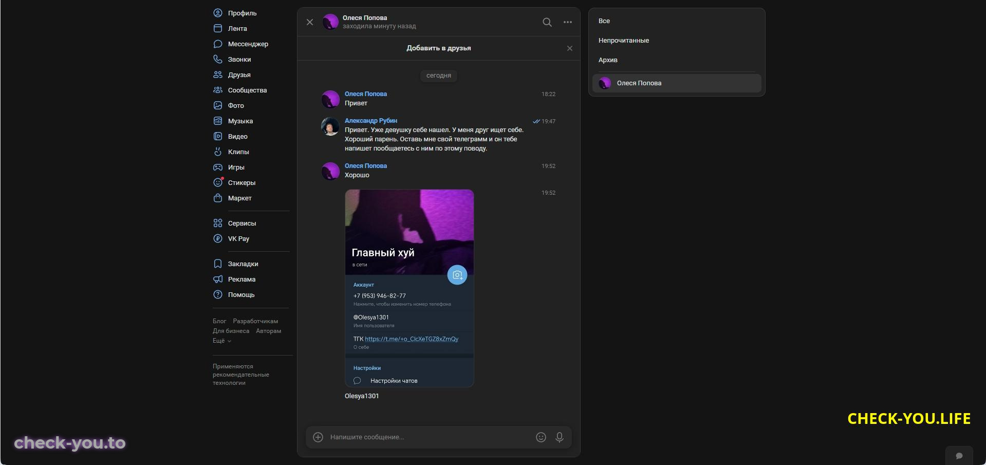Search within the chat using magnifier icon

547,22
